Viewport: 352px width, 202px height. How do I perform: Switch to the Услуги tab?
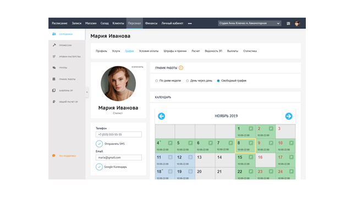(116, 51)
